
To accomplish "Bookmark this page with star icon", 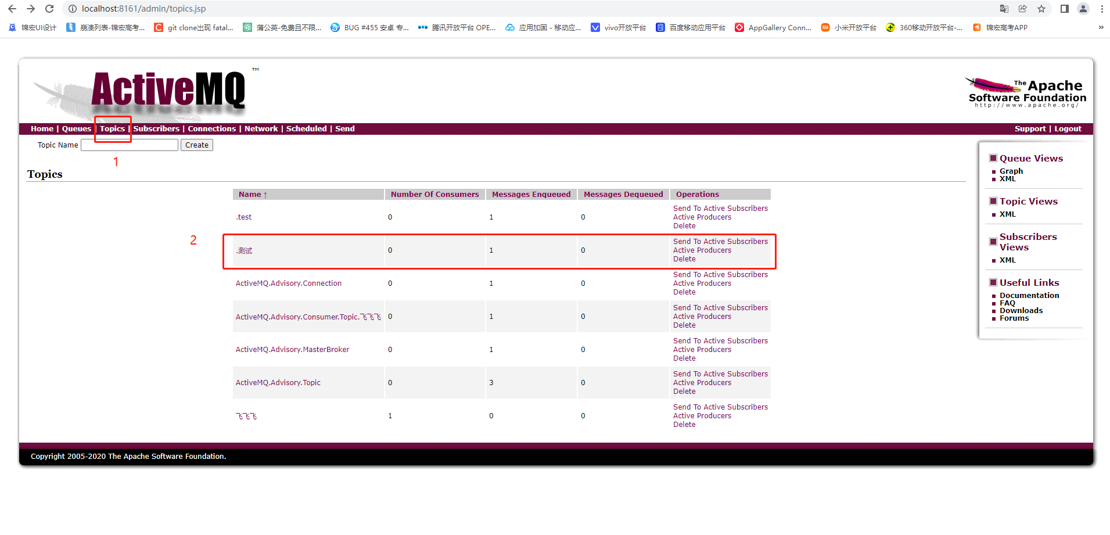I will pos(1041,9).
